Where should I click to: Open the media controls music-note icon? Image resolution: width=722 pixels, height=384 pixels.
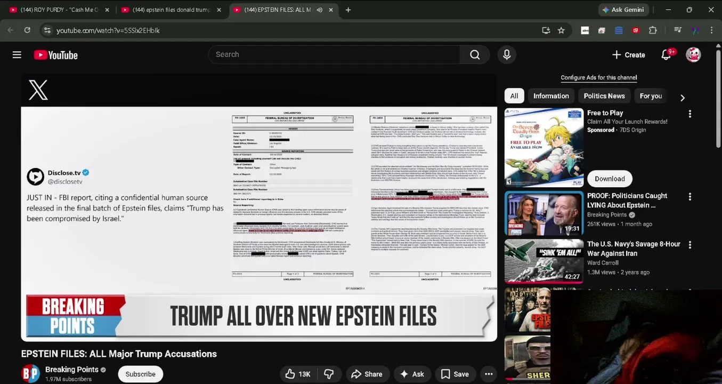click(677, 30)
